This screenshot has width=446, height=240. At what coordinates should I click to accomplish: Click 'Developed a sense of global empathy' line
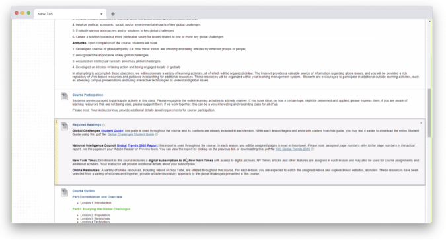159,49
